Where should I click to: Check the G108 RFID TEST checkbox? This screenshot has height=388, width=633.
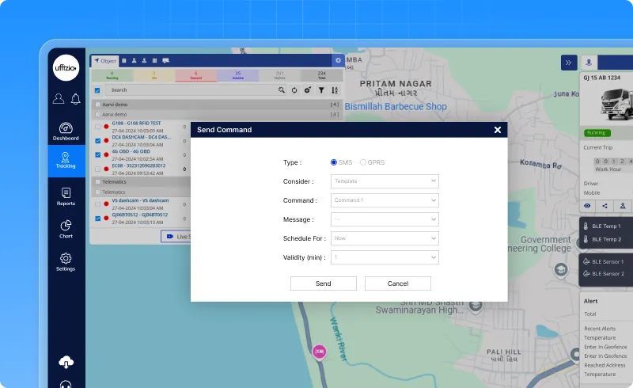point(97,126)
